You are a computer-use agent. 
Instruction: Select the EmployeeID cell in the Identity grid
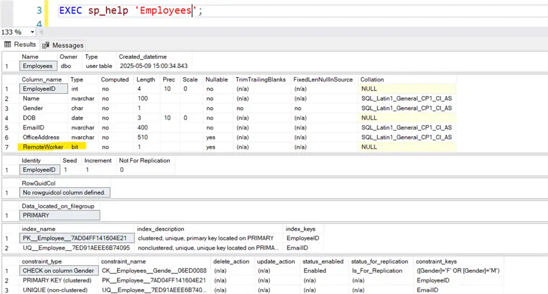(x=38, y=169)
